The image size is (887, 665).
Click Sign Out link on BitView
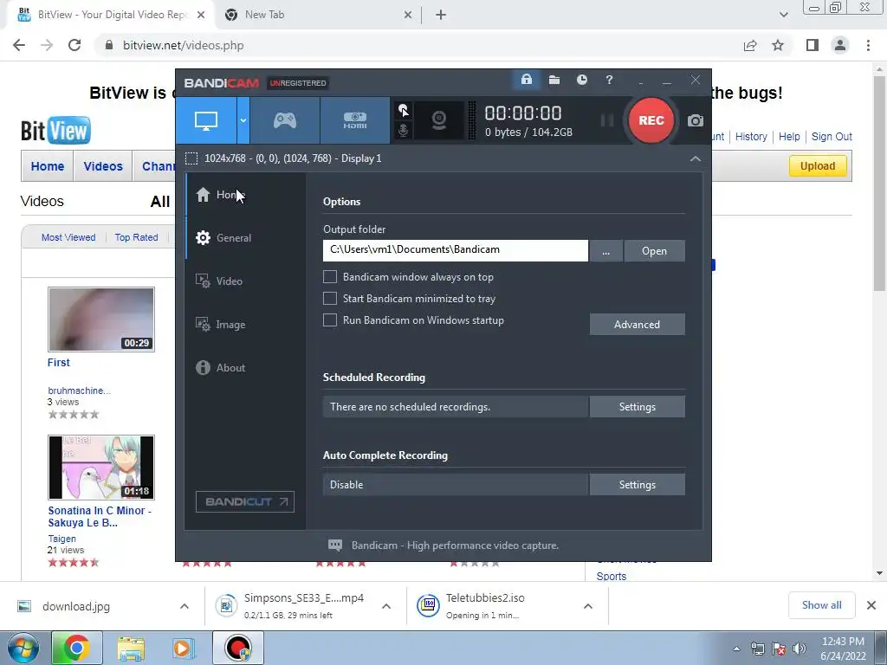coord(832,136)
